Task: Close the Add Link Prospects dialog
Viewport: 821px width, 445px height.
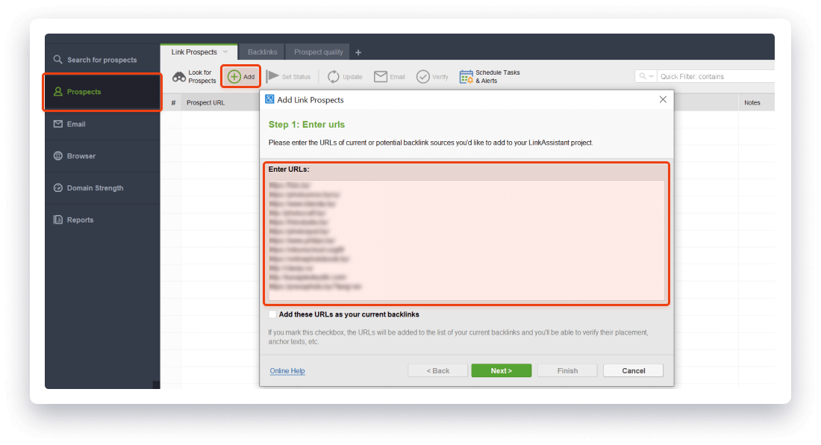Action: [x=663, y=99]
